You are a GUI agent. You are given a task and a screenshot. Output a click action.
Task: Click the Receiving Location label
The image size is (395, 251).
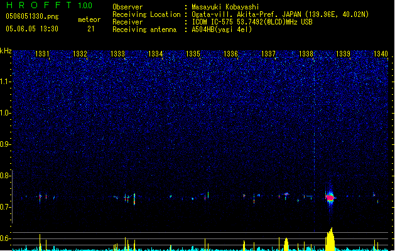pos(146,14)
